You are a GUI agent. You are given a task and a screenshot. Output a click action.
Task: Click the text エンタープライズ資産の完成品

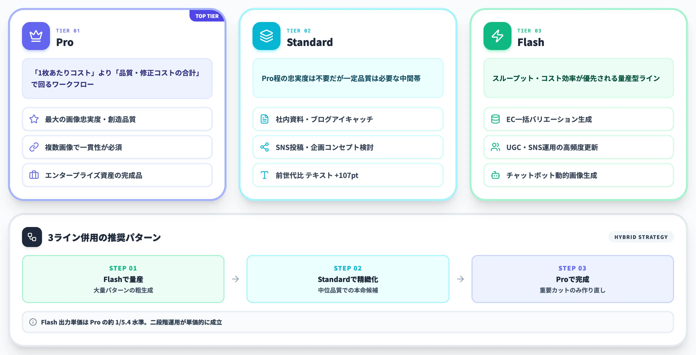[x=93, y=175]
